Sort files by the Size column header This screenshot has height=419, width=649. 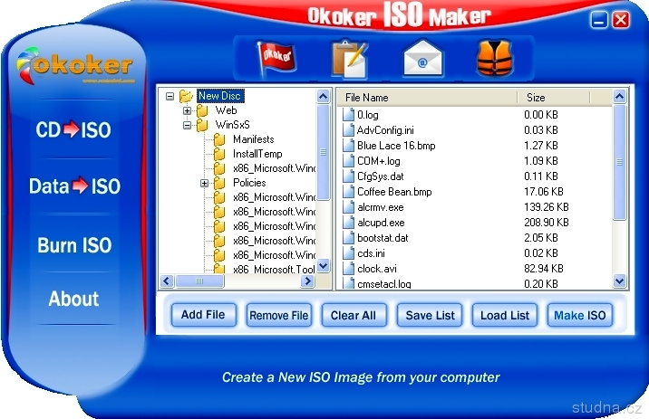(553, 97)
